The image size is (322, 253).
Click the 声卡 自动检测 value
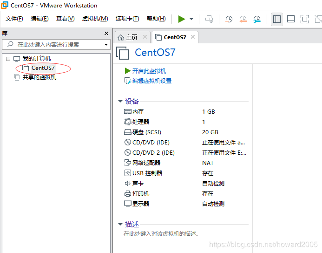point(213,183)
